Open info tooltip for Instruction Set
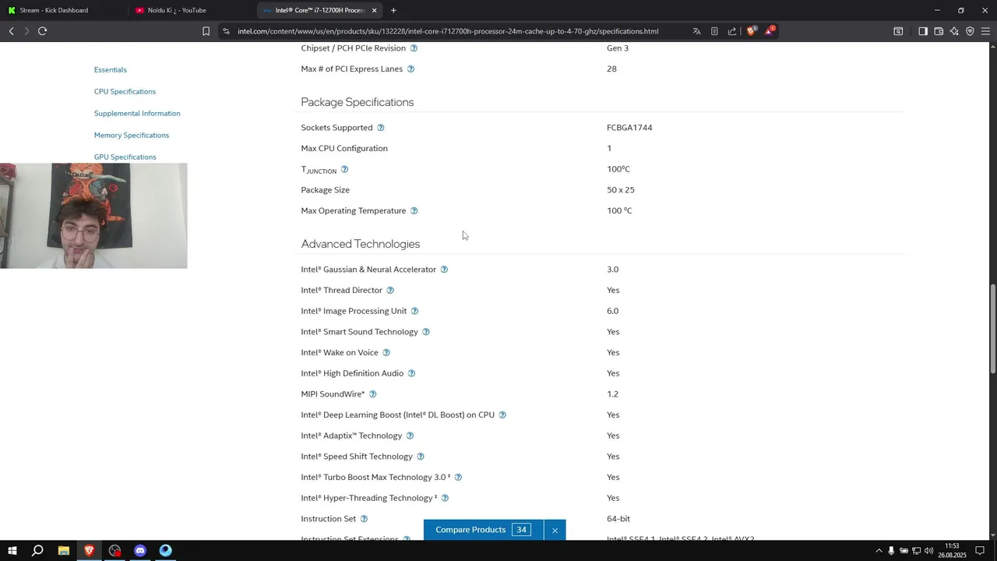The height and width of the screenshot is (561, 997). coord(364,519)
